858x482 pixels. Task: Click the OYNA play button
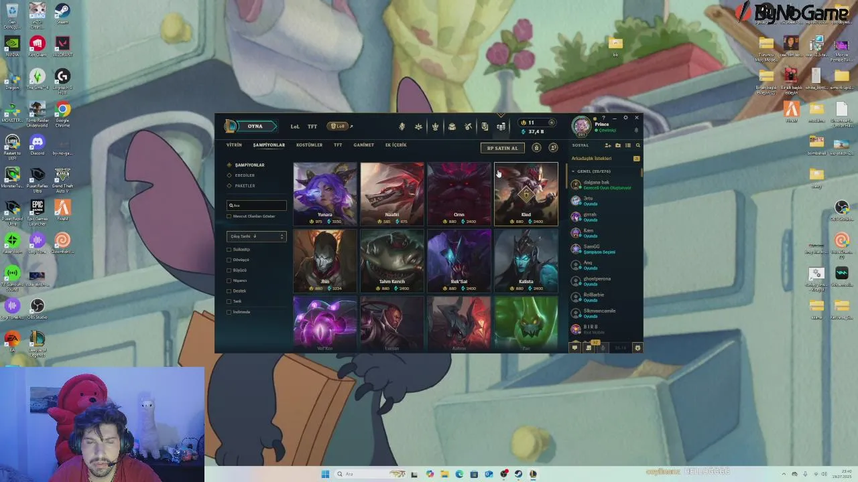[x=255, y=126]
